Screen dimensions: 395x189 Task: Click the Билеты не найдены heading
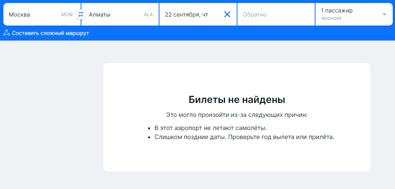click(x=237, y=100)
